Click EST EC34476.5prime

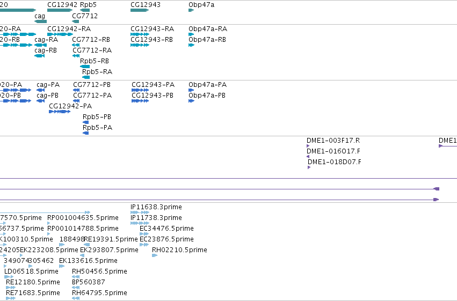(166, 229)
